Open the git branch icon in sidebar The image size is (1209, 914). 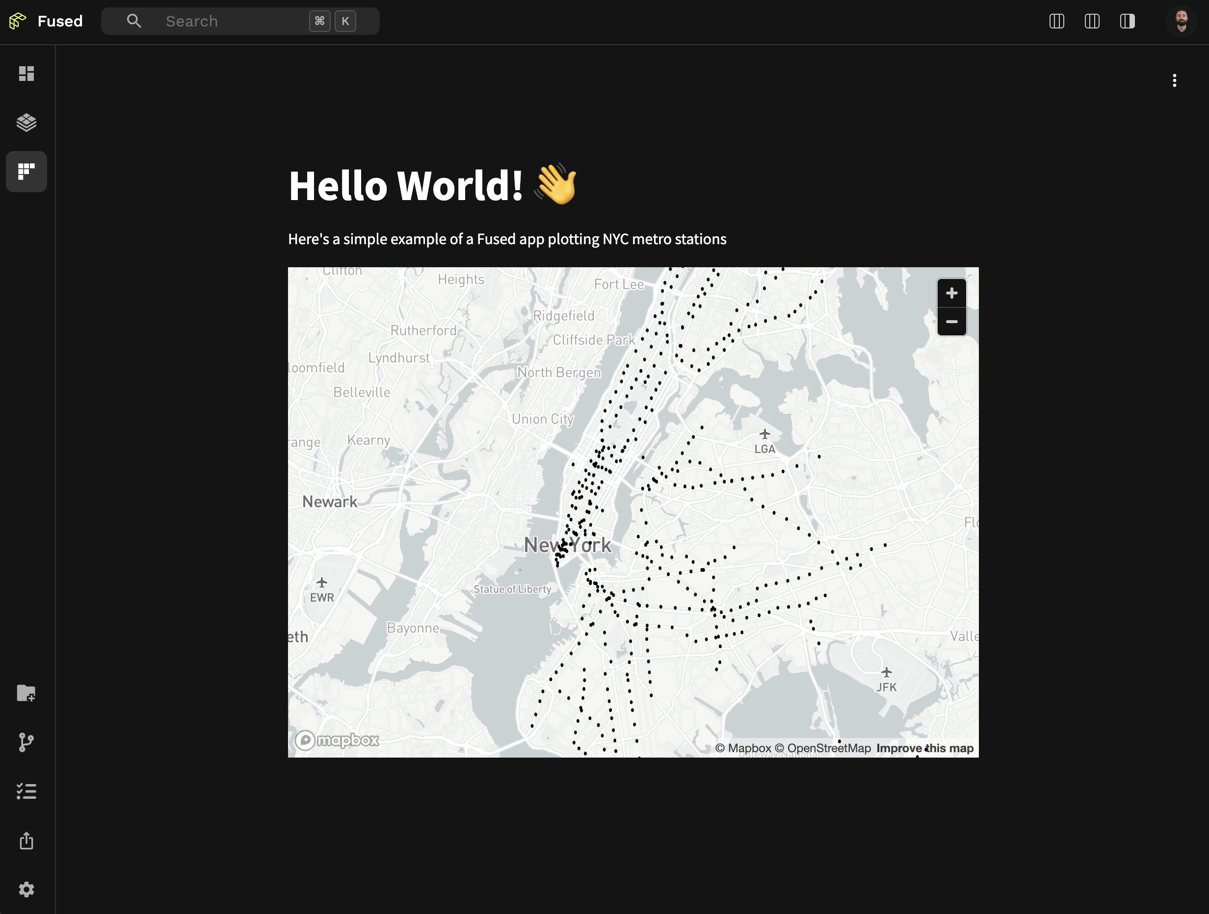coord(26,742)
